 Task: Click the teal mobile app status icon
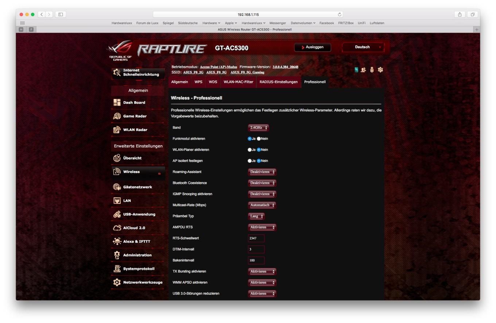356,70
